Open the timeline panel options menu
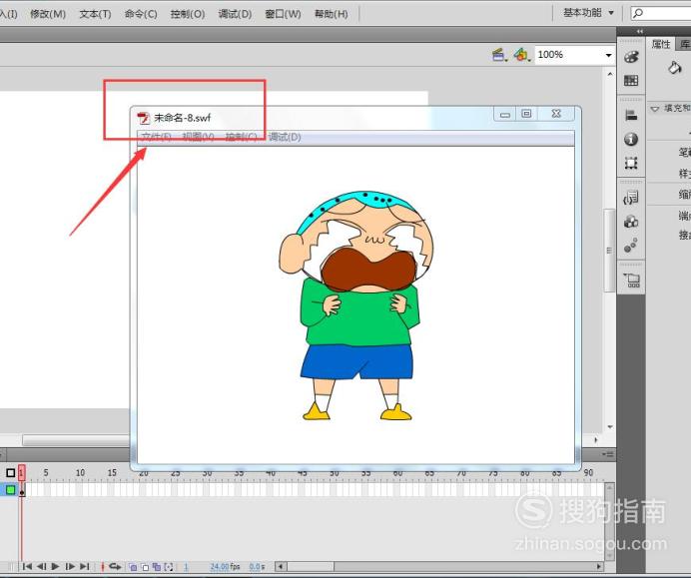691x578 pixels. (x=608, y=454)
